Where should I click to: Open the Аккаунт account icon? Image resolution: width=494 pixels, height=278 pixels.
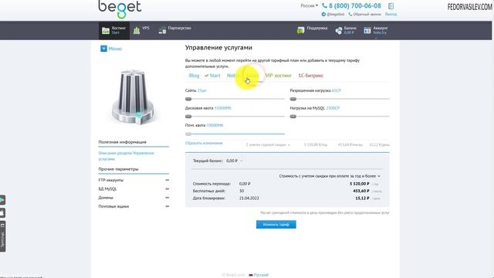point(367,30)
